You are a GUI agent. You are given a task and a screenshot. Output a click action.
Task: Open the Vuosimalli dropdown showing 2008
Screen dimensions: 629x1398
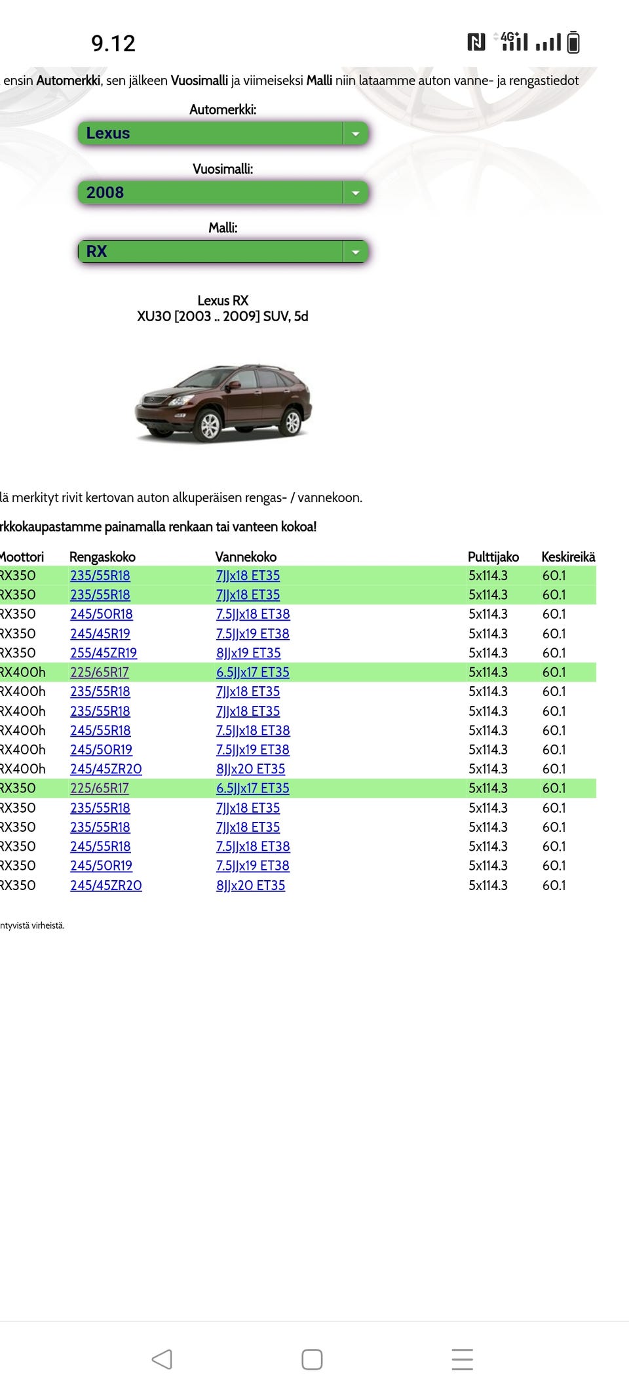(x=223, y=193)
